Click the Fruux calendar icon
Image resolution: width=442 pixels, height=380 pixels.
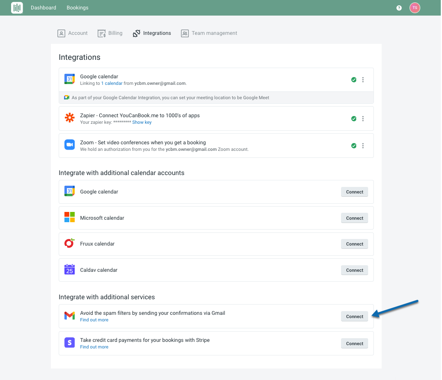(69, 243)
